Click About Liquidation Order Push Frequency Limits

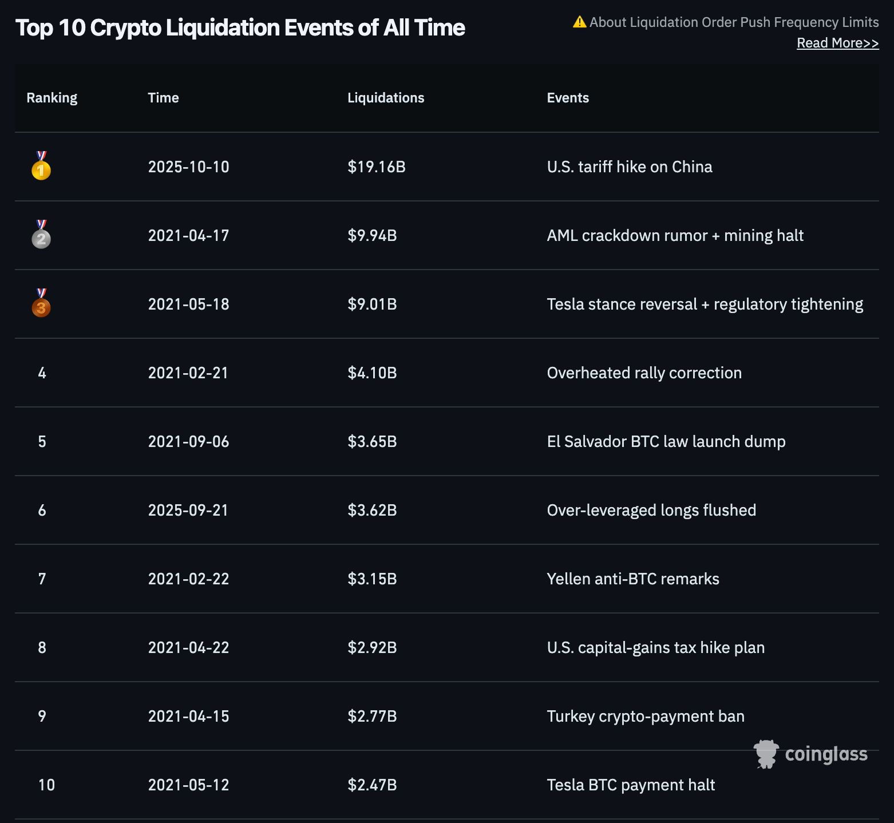coord(734,22)
